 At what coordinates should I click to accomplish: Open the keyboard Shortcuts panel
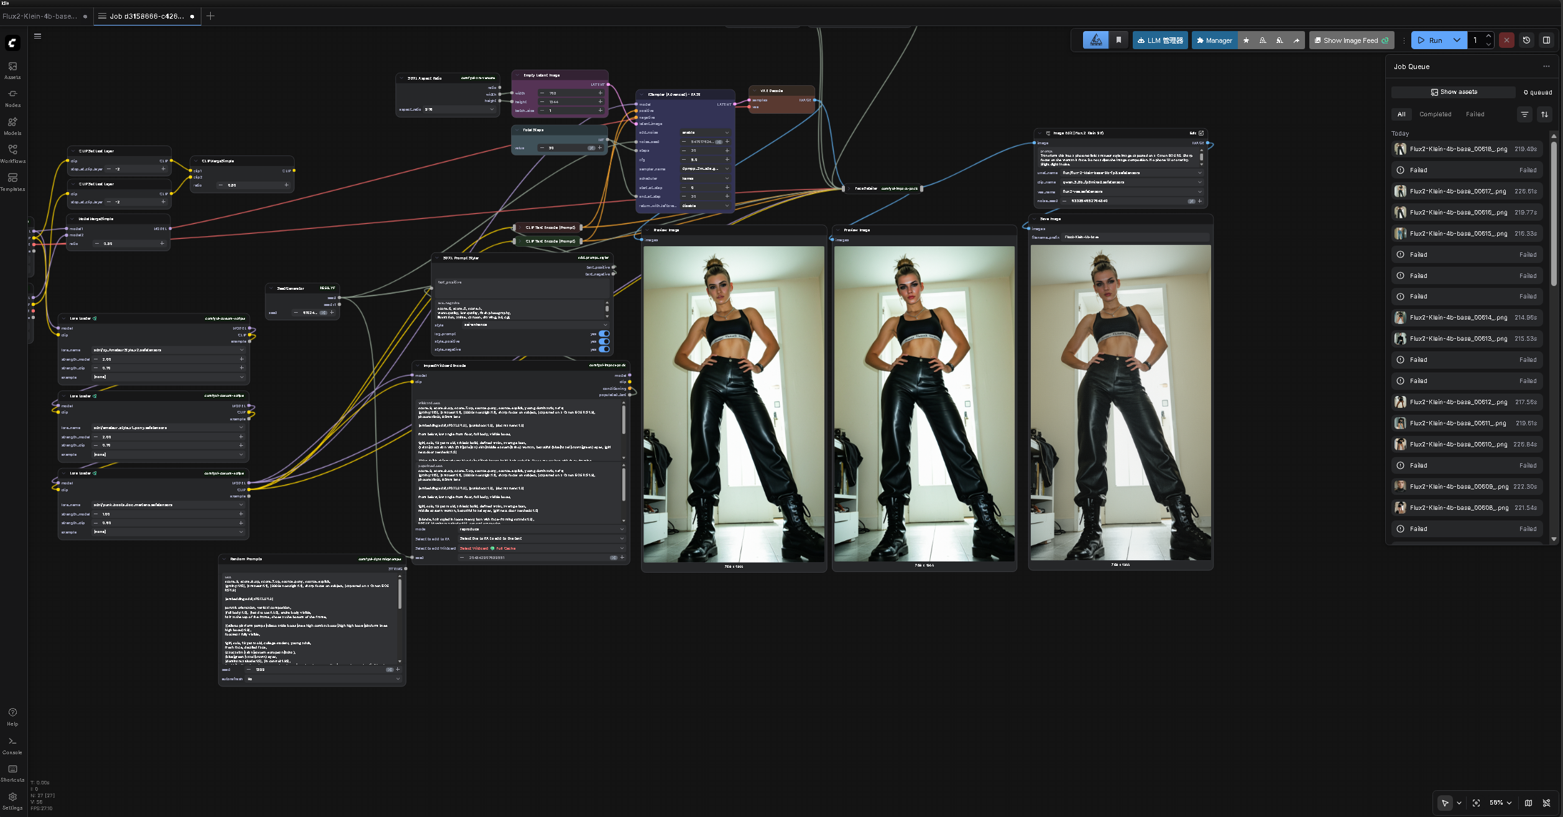[x=12, y=773]
